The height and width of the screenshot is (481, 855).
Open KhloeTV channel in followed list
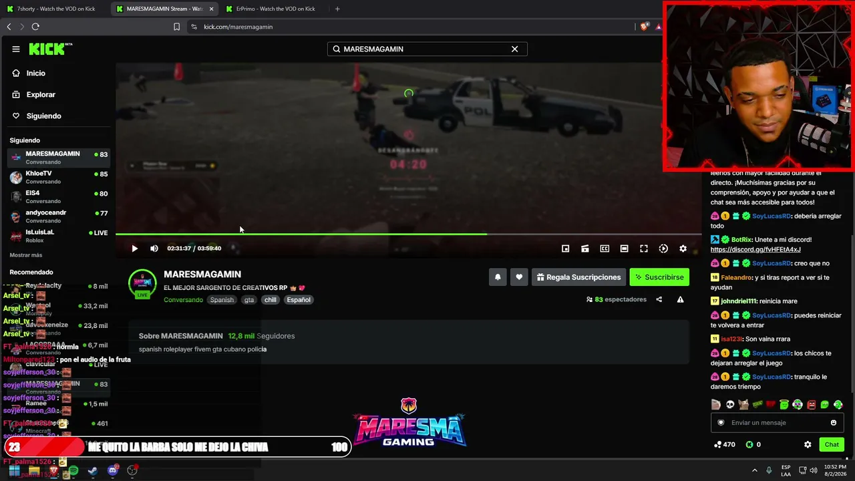click(x=59, y=177)
